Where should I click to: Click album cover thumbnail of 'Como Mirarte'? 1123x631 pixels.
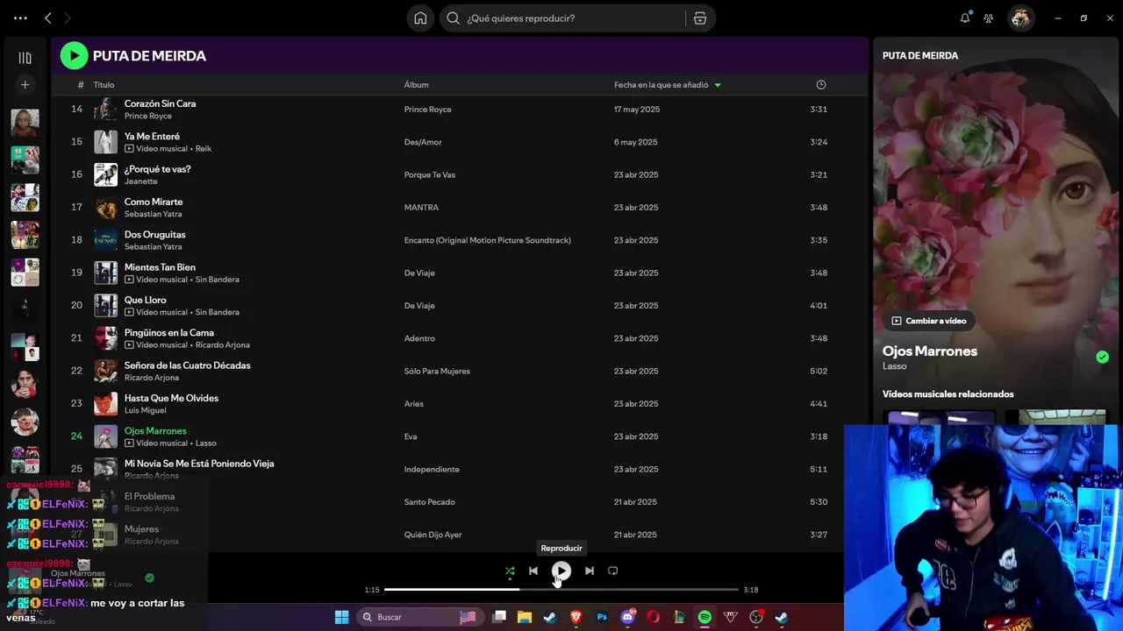[105, 208]
